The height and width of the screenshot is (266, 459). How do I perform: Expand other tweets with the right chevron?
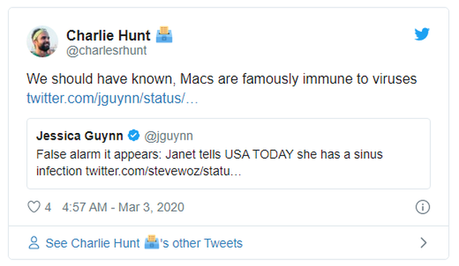pyautogui.click(x=423, y=243)
